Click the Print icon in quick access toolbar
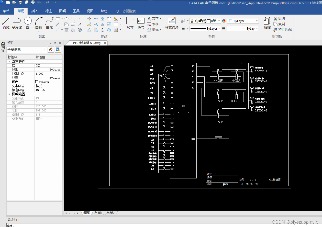Image resolution: width=322 pixels, height=227 pixels. [33, 2]
